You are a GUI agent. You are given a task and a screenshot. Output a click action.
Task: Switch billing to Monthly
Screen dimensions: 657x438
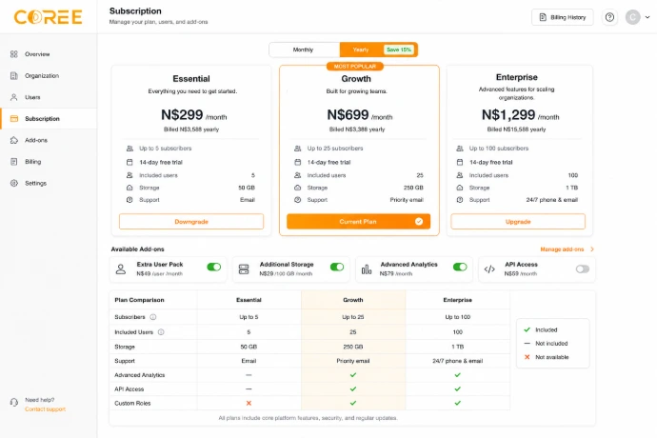[304, 50]
